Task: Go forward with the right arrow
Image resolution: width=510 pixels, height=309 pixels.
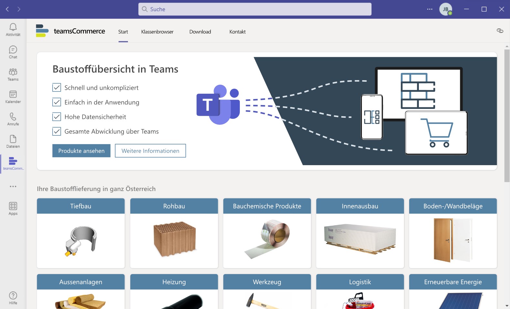Action: [19, 9]
